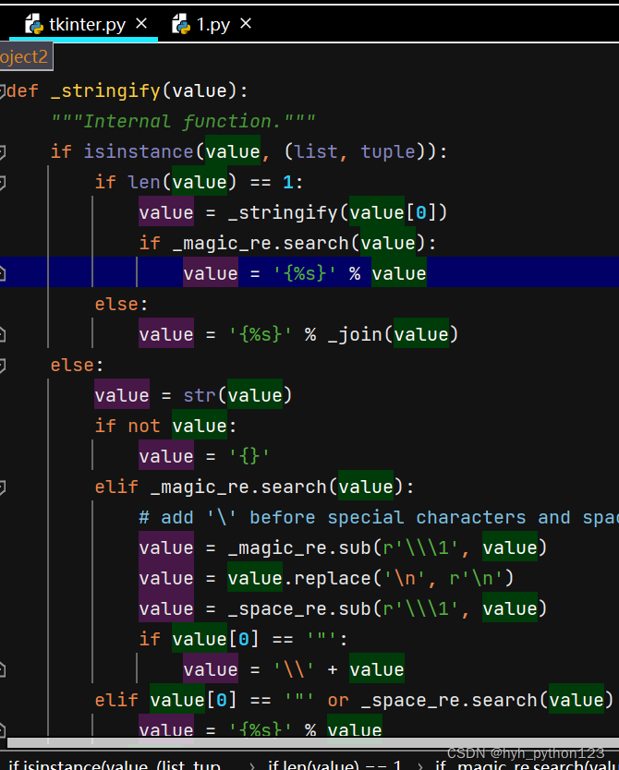Click fold end marker beside '_join(value)' line
This screenshot has height=770, width=619.
pyautogui.click(x=2, y=334)
